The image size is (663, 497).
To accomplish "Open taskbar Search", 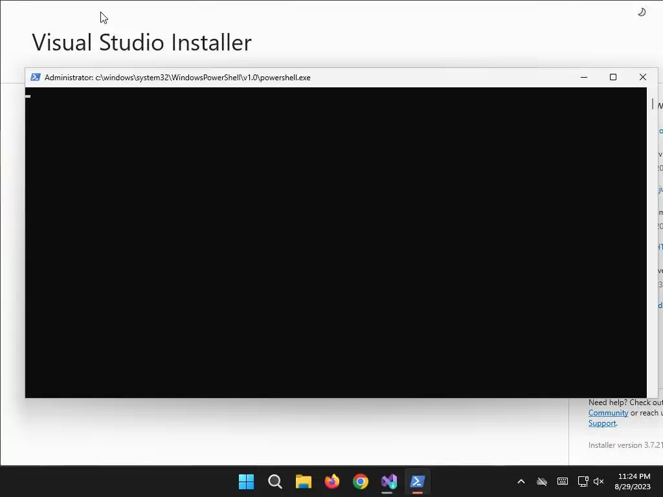I will click(275, 481).
